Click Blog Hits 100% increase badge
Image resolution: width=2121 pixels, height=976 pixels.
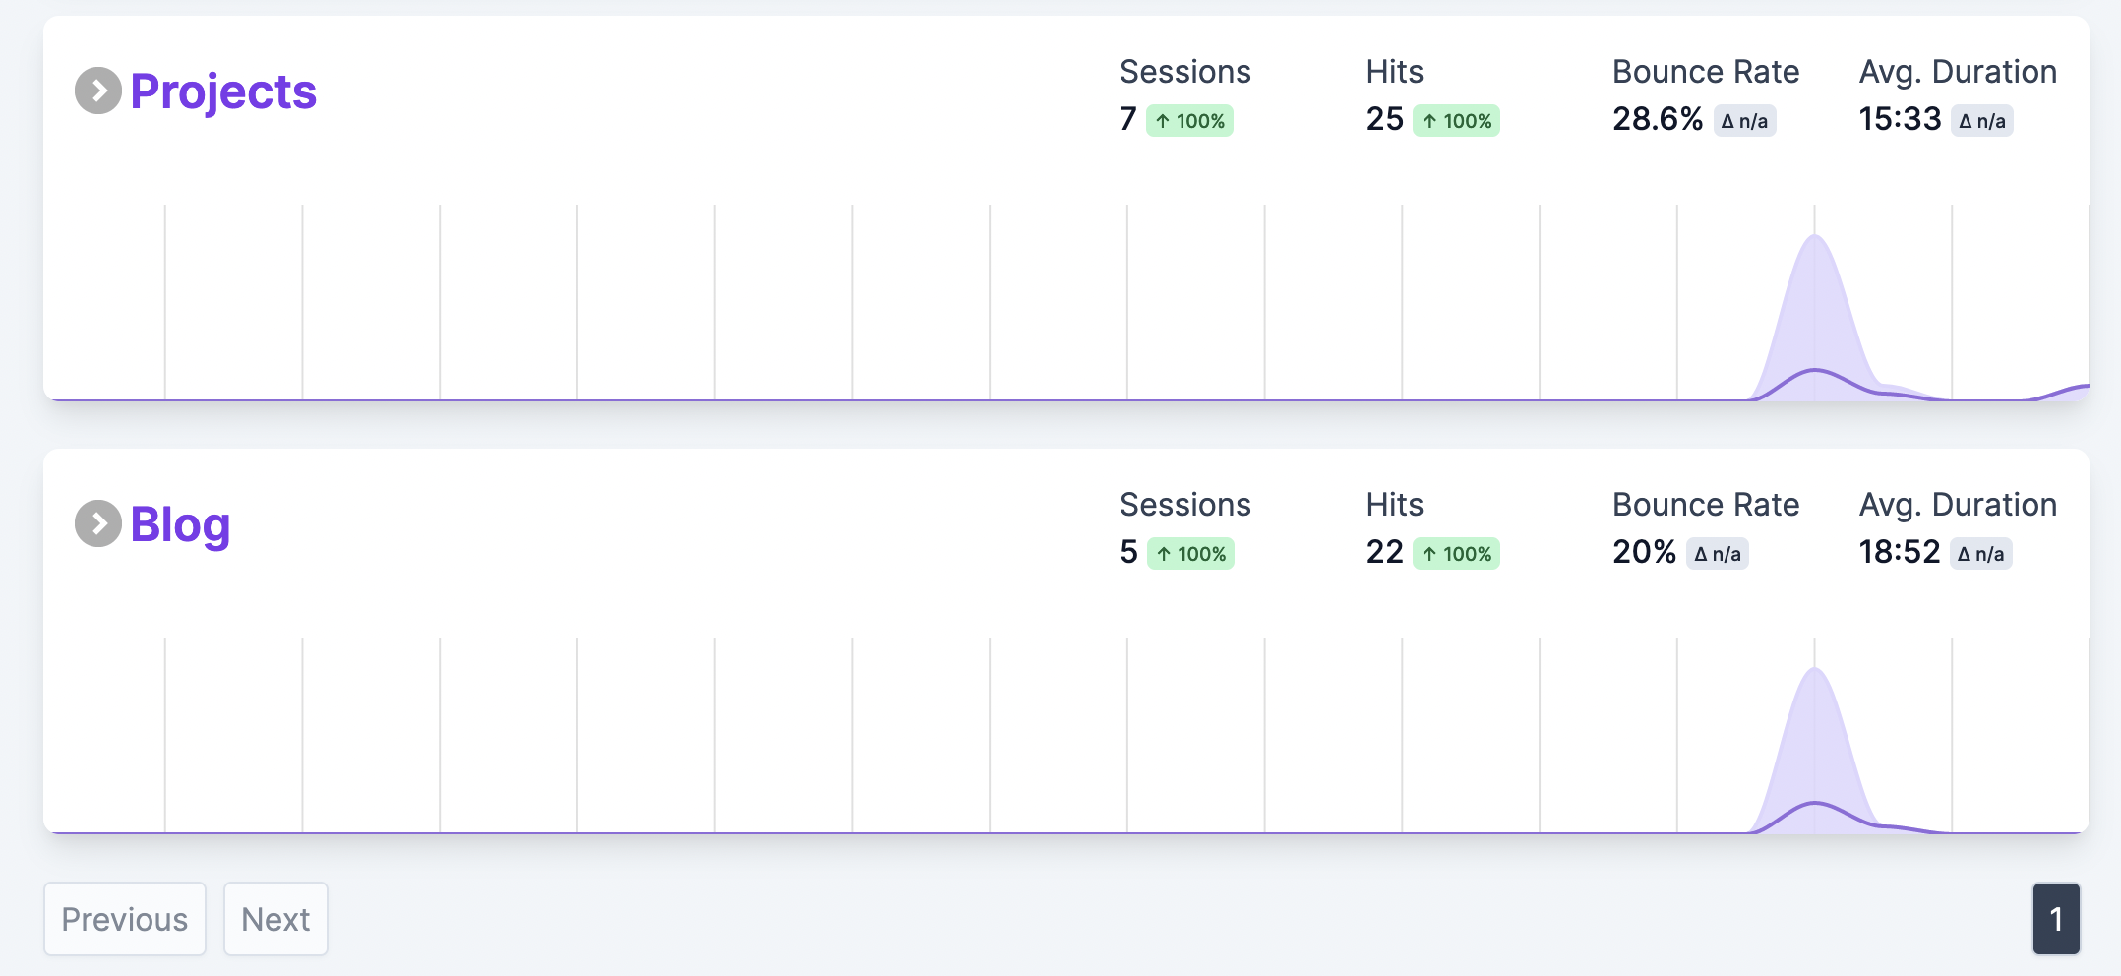tap(1456, 554)
